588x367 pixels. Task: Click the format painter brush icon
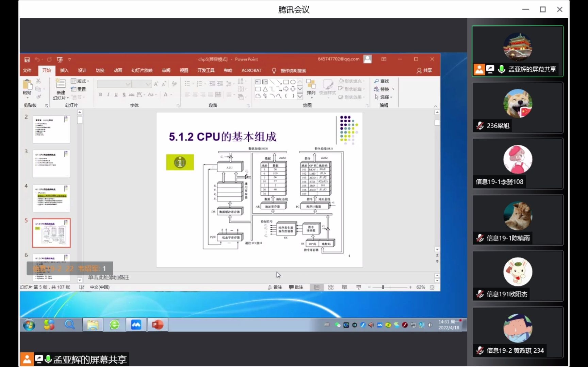click(38, 97)
